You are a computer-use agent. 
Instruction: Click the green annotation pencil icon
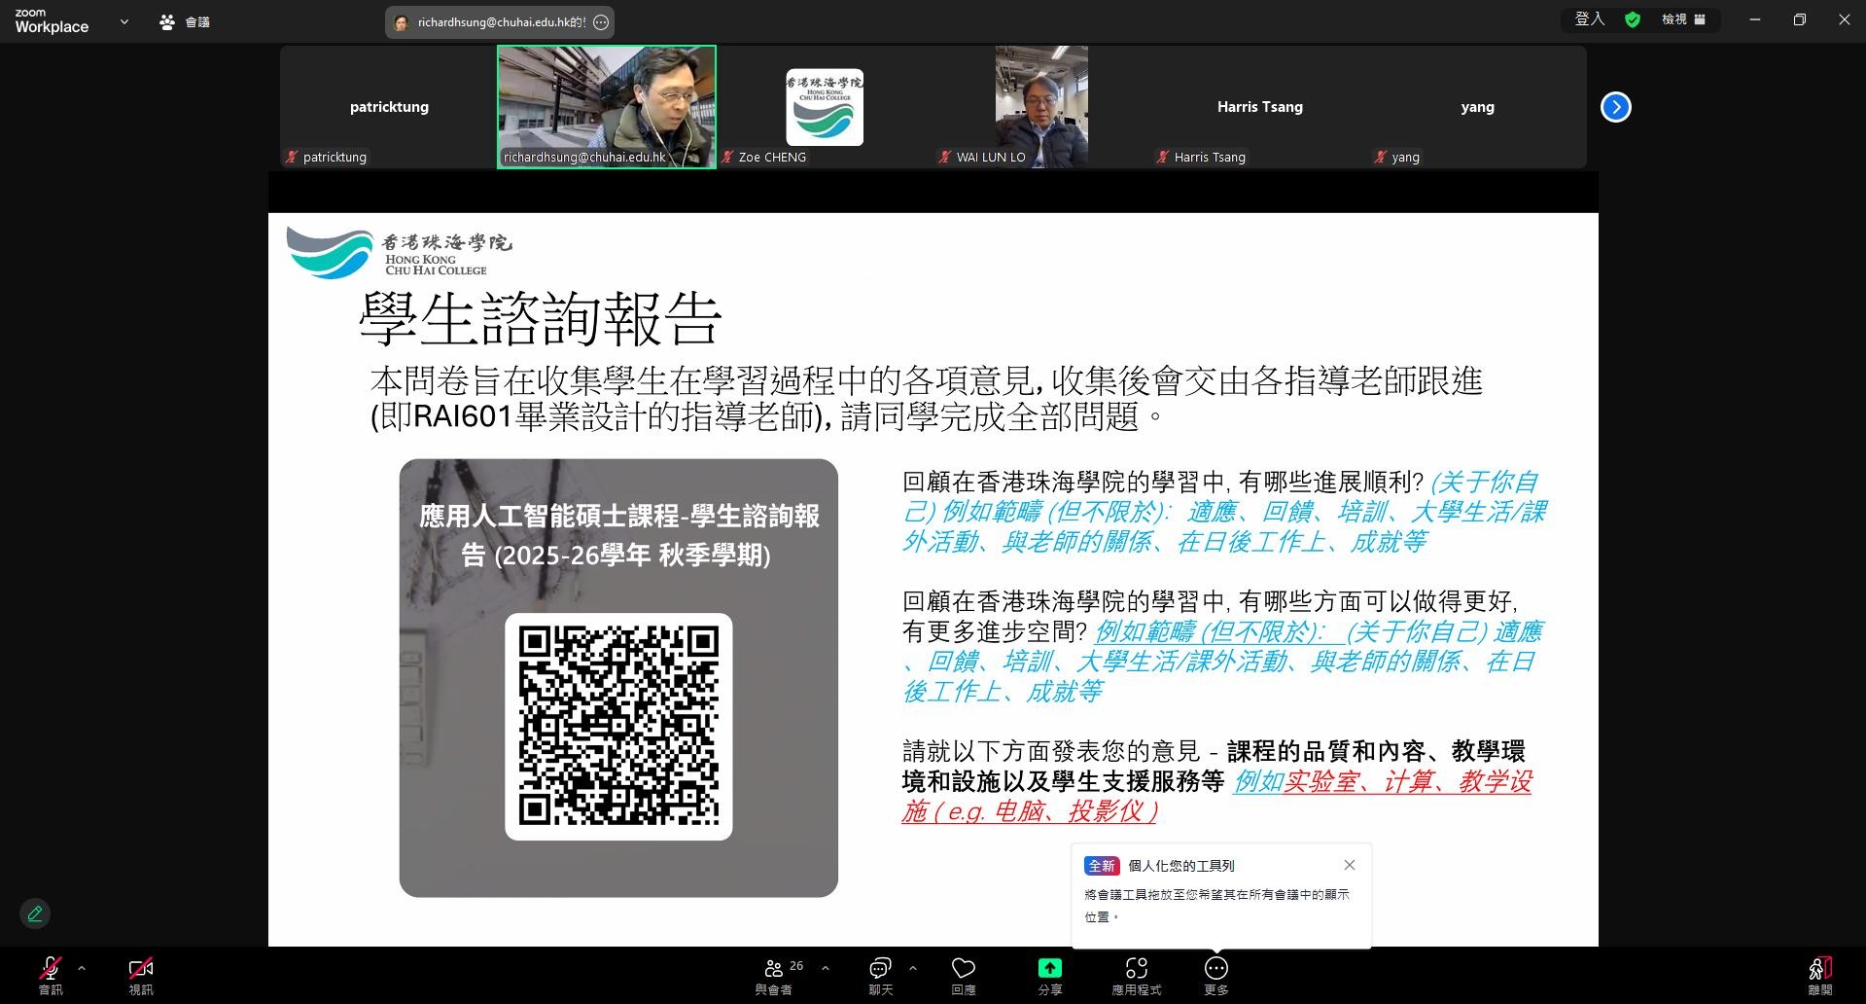pyautogui.click(x=35, y=914)
